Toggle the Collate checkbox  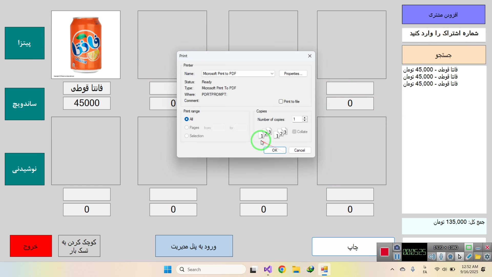tap(294, 132)
